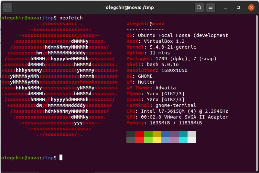
Task: Click the dark blue color block
Action: (x=166, y=134)
